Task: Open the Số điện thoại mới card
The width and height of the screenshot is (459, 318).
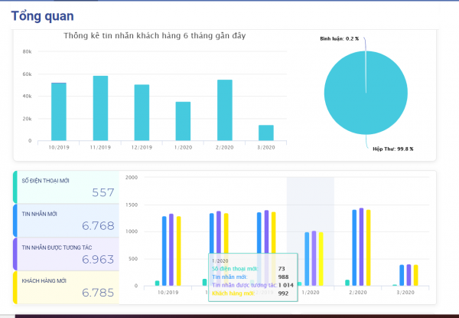Action: 66,187
